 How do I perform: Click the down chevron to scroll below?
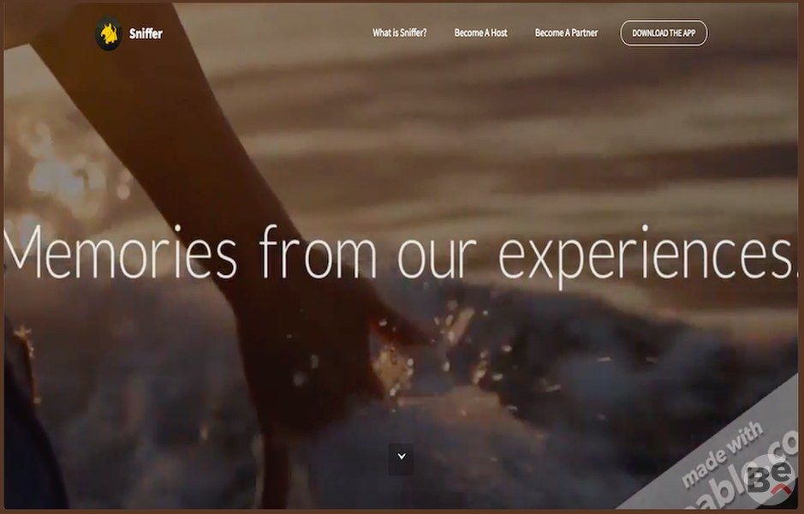tap(402, 456)
